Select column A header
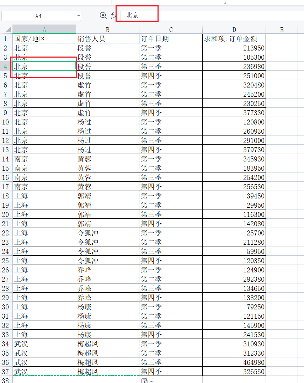 tap(44, 30)
